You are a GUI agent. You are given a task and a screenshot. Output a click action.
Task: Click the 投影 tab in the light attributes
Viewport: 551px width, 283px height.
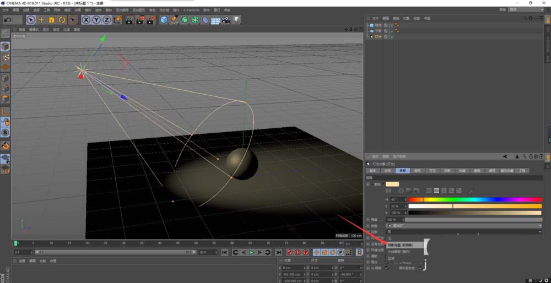(447, 171)
